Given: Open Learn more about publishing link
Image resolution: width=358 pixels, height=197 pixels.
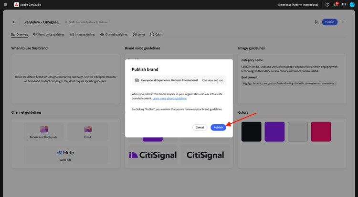Looking at the screenshot, I should point(169,98).
